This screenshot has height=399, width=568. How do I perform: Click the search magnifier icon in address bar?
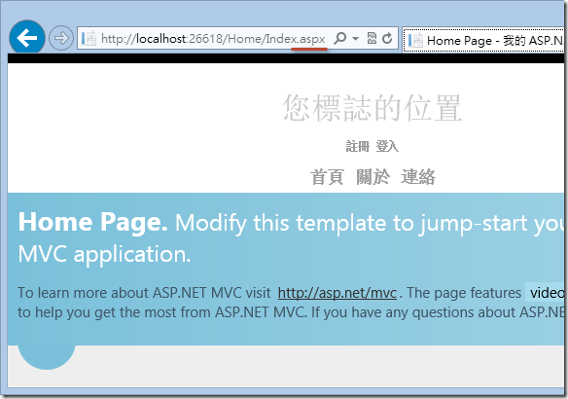pyautogui.click(x=339, y=38)
